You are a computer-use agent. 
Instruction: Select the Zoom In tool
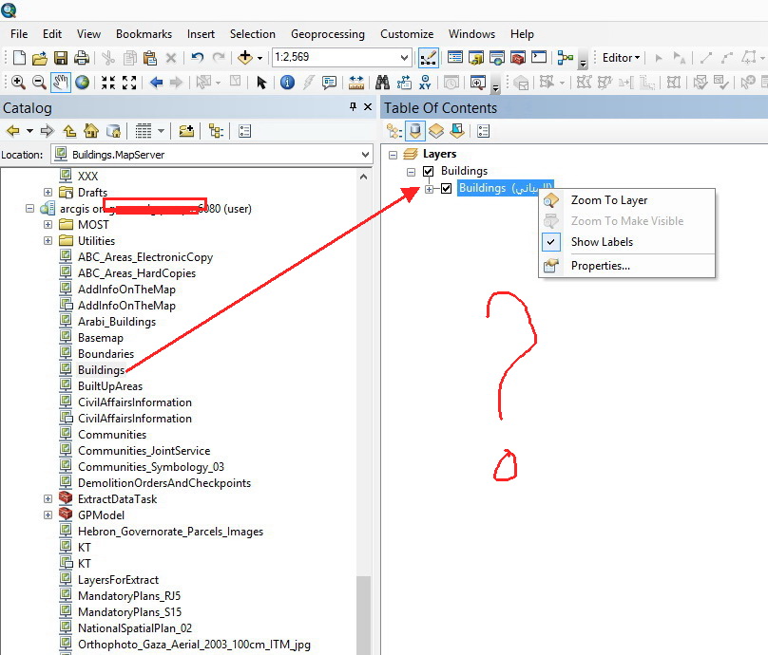tap(18, 83)
